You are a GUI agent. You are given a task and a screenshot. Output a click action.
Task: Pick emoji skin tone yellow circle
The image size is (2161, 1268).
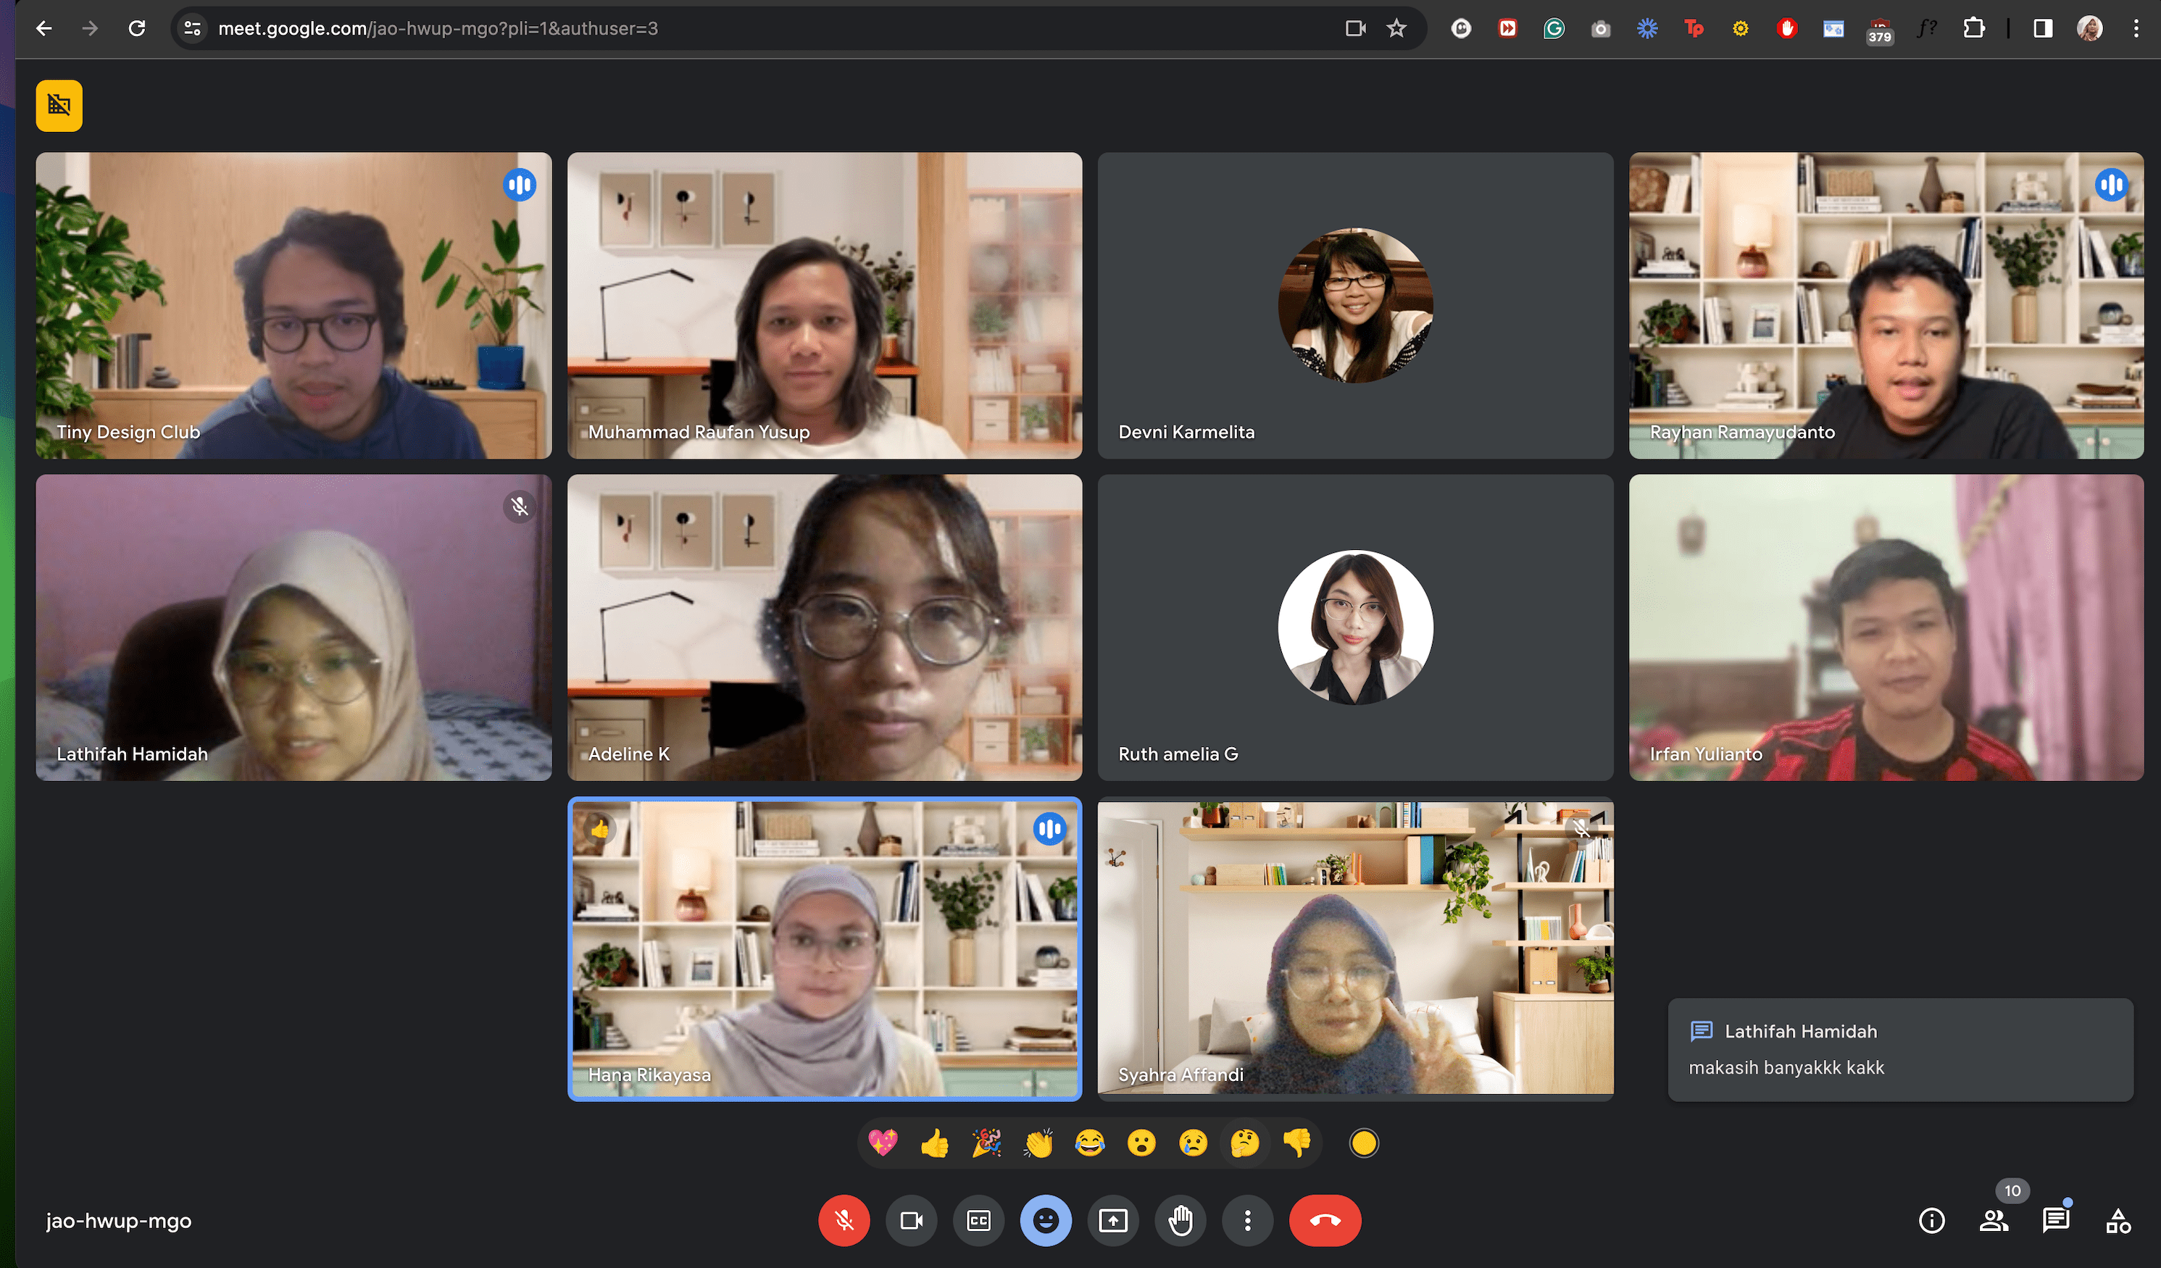[1364, 1143]
